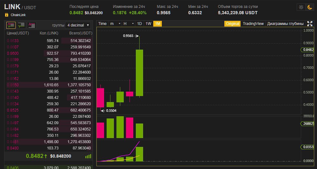Open the ChainLink link
The image size is (317, 169).
click(18, 15)
